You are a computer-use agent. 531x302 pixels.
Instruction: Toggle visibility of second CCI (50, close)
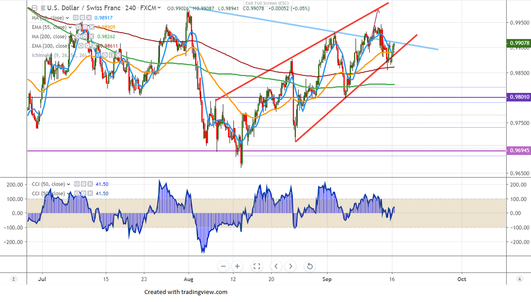point(77,193)
